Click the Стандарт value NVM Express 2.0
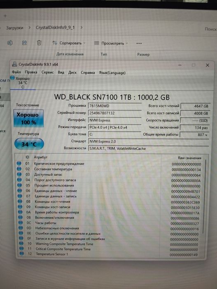The height and width of the screenshot is (289, 217). [x=149, y=141]
